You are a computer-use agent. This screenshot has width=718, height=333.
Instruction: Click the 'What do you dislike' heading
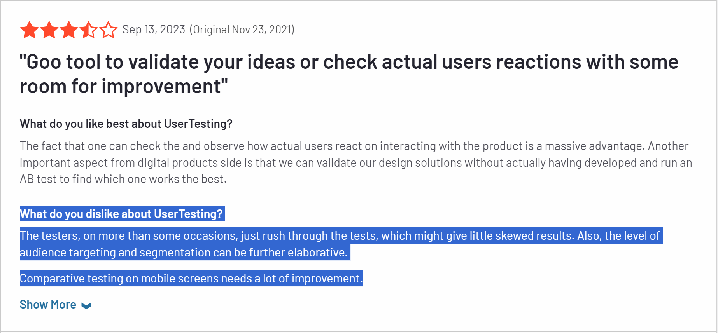(122, 214)
